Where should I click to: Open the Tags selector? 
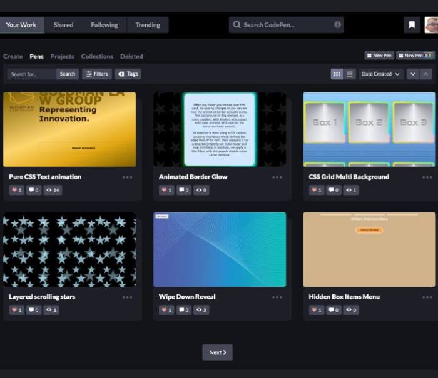pyautogui.click(x=128, y=74)
